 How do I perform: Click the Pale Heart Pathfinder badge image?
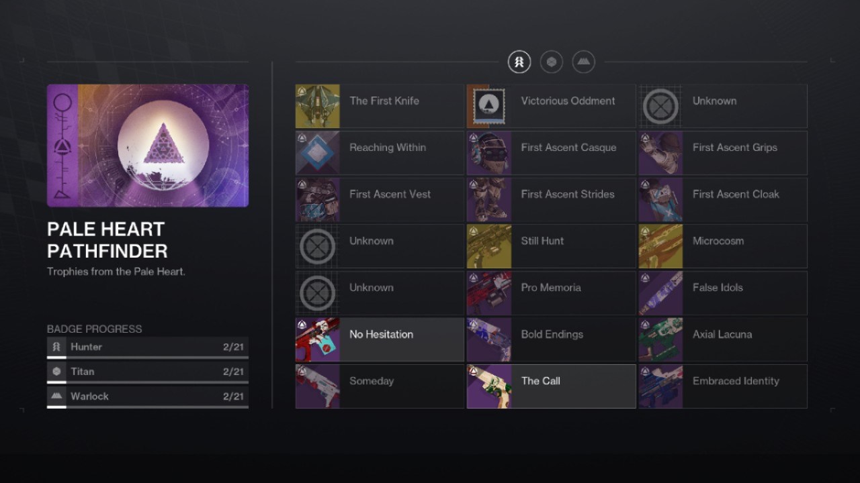148,146
